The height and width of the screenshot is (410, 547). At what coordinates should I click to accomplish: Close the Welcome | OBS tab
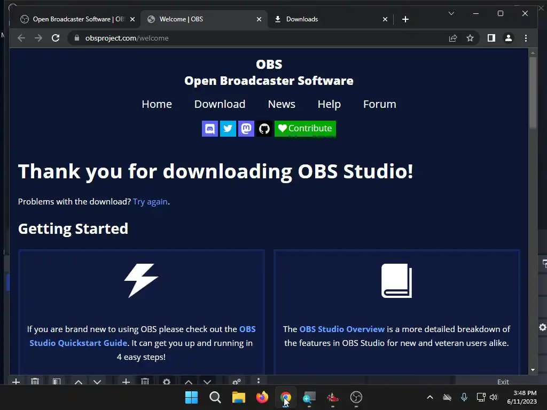[x=259, y=20]
